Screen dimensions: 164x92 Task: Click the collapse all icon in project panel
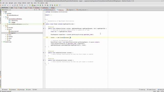tap(37, 10)
